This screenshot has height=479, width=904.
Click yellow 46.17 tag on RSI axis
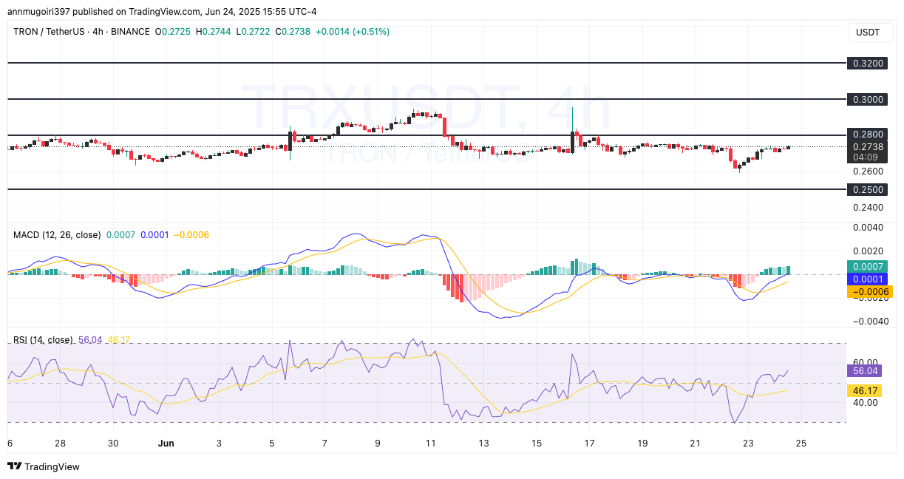point(865,390)
